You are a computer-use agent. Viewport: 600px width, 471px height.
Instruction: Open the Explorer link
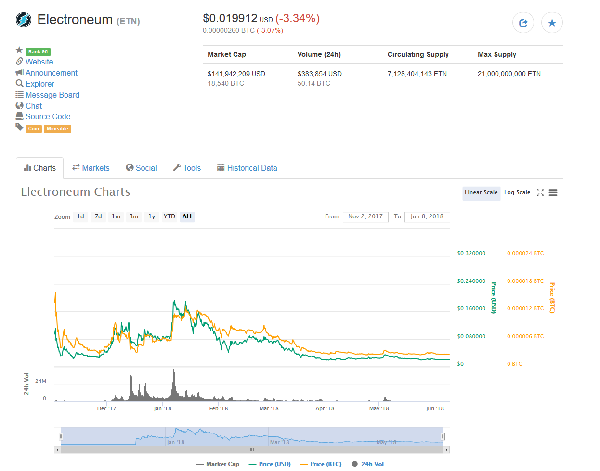click(40, 84)
